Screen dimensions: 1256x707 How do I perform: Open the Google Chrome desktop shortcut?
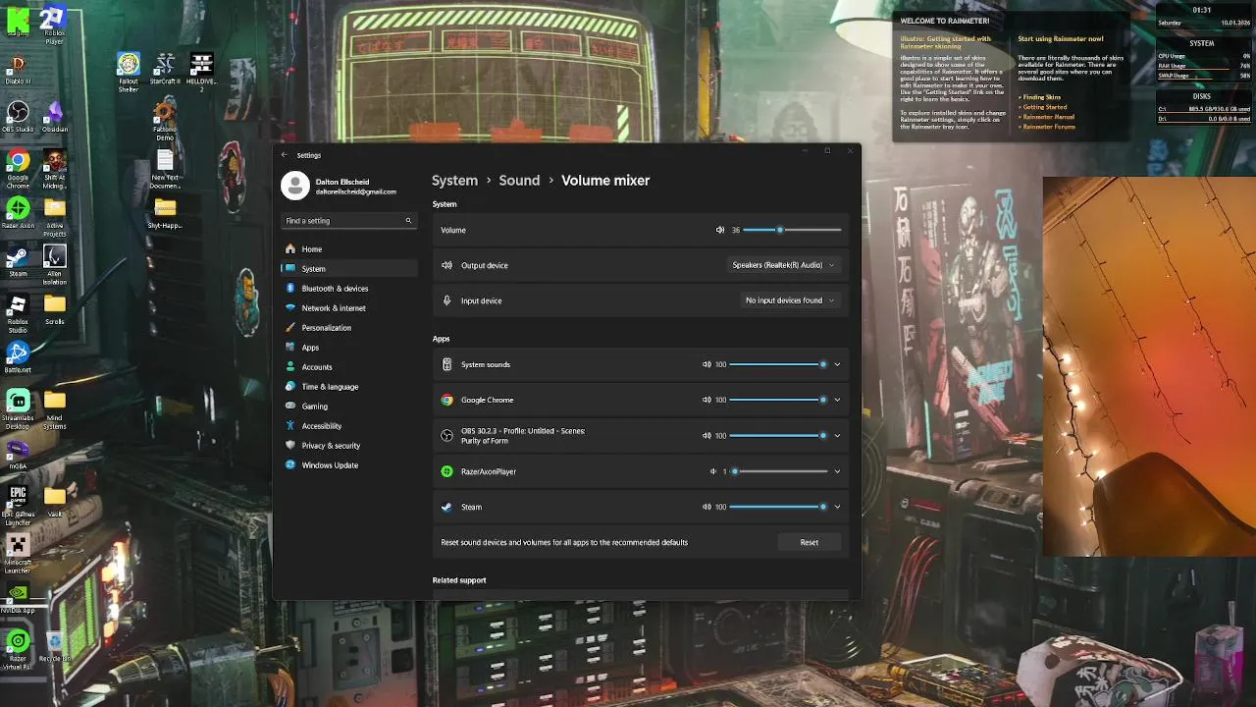pyautogui.click(x=18, y=169)
